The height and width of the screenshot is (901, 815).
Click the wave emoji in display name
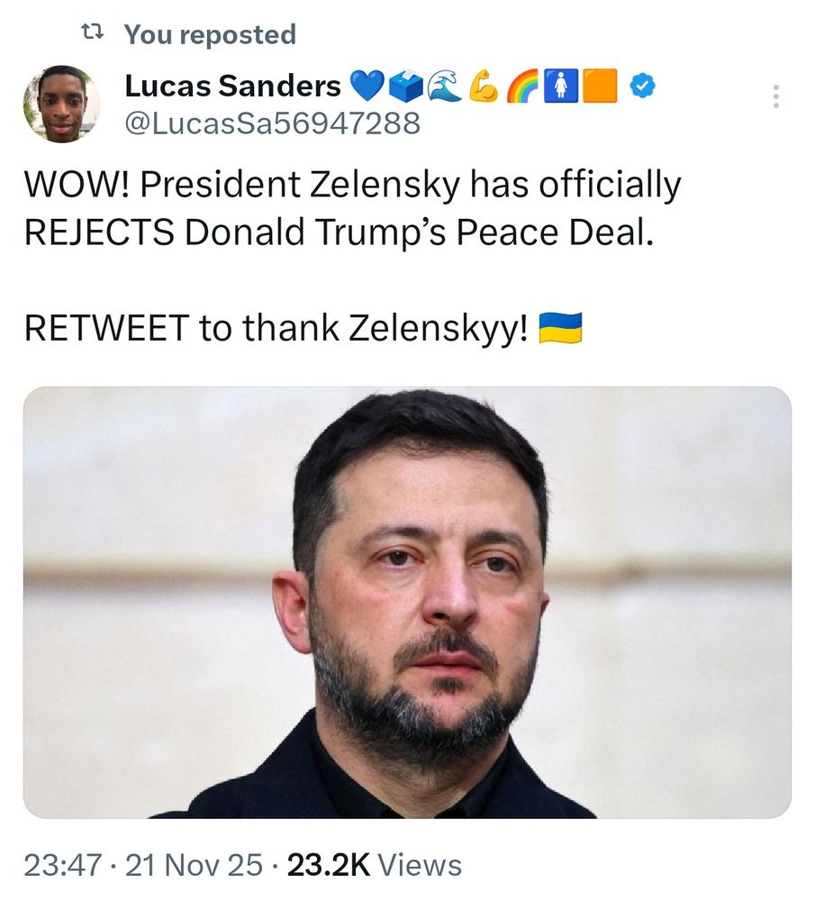point(443,86)
